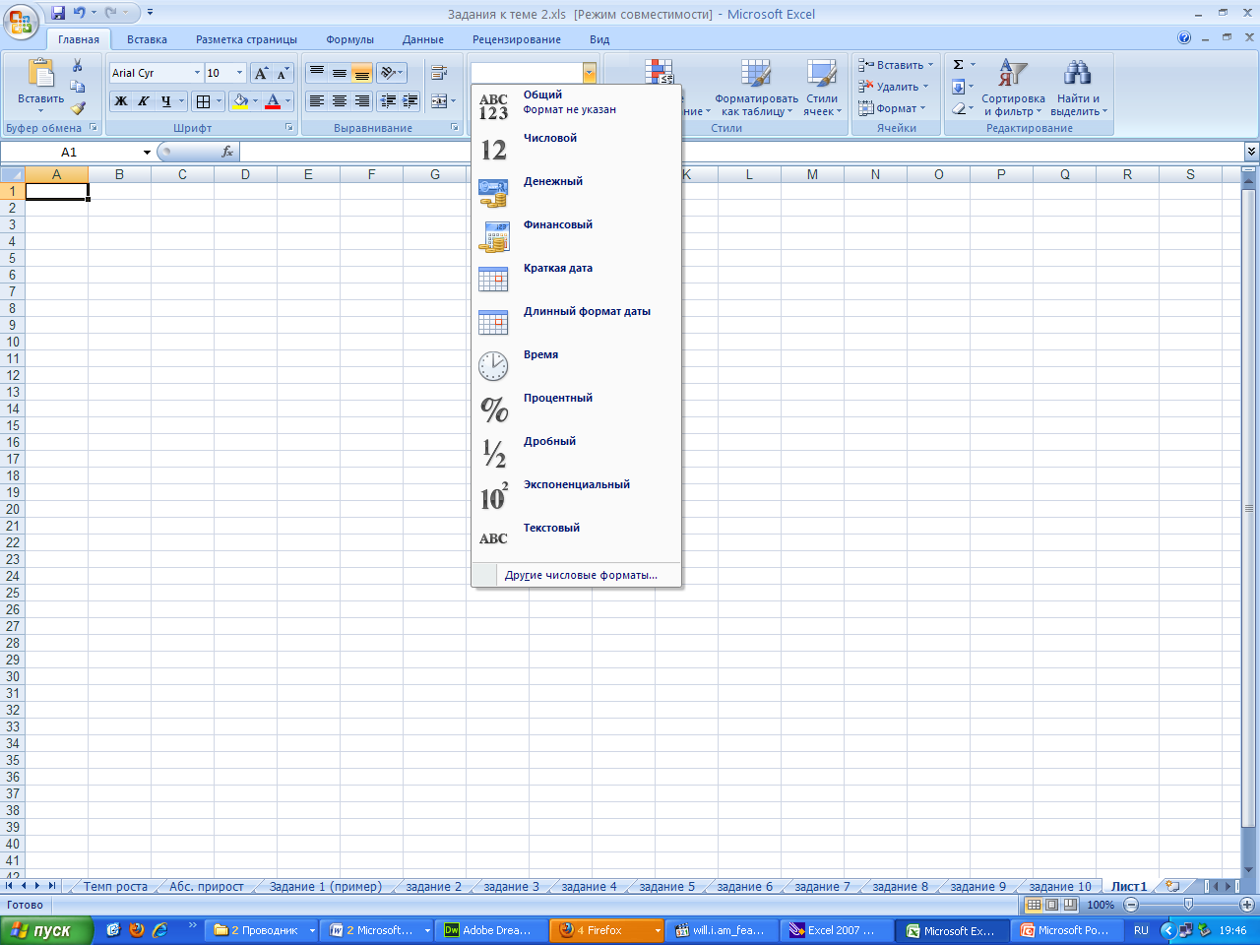Decrease indent in alignment group

(388, 100)
